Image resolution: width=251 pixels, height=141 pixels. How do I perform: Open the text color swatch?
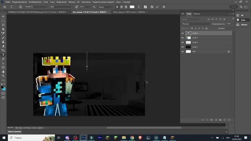click(x=132, y=7)
